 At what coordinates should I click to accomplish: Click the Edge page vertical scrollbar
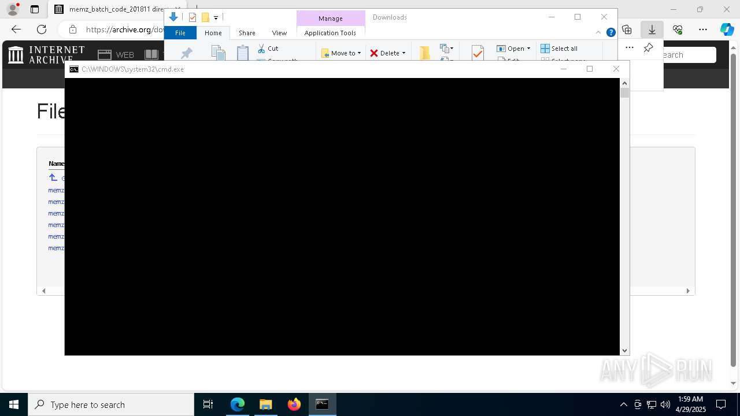pos(734,210)
